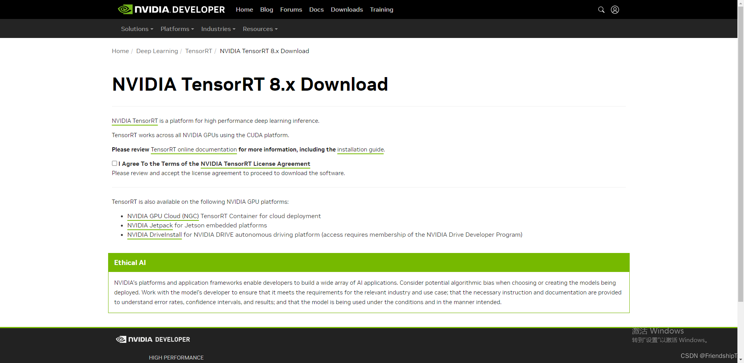Screen dimensions: 744x363
Task: Open the NVIDIA DriveInstall link
Action: tap(155, 235)
